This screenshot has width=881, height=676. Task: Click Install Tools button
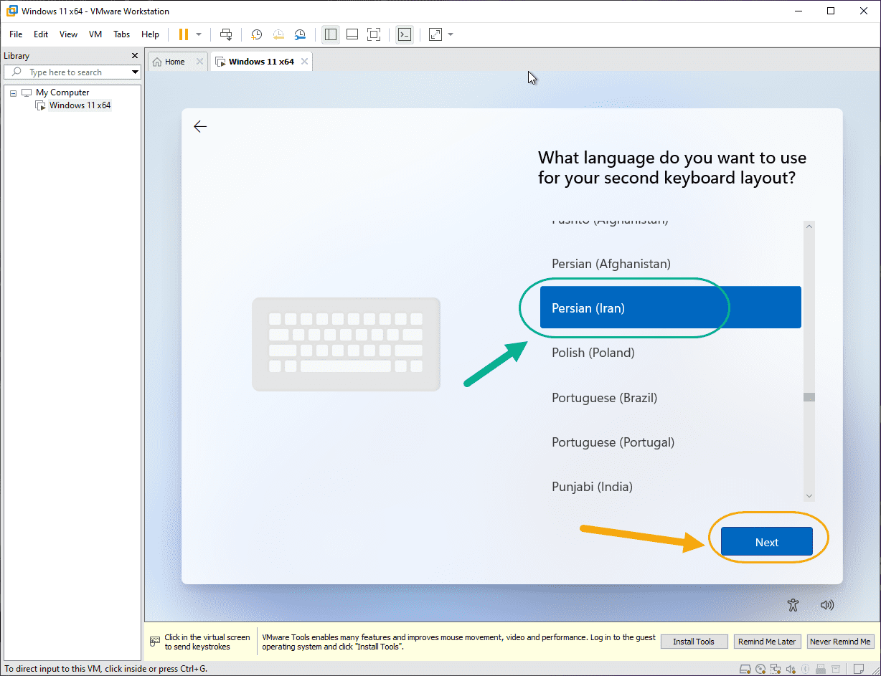[x=694, y=642]
